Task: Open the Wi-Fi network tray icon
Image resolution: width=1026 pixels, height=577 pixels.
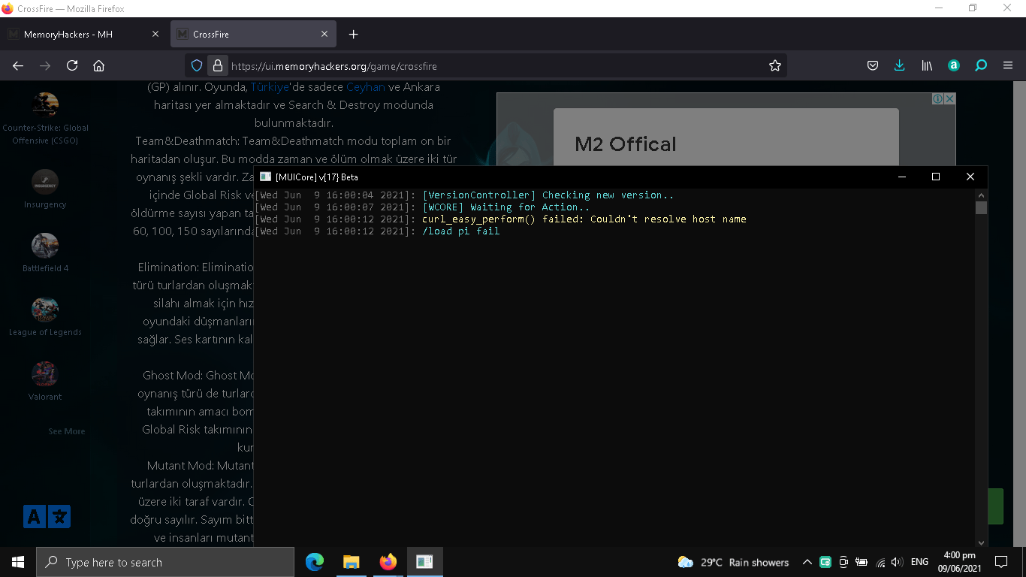Action: 880,562
